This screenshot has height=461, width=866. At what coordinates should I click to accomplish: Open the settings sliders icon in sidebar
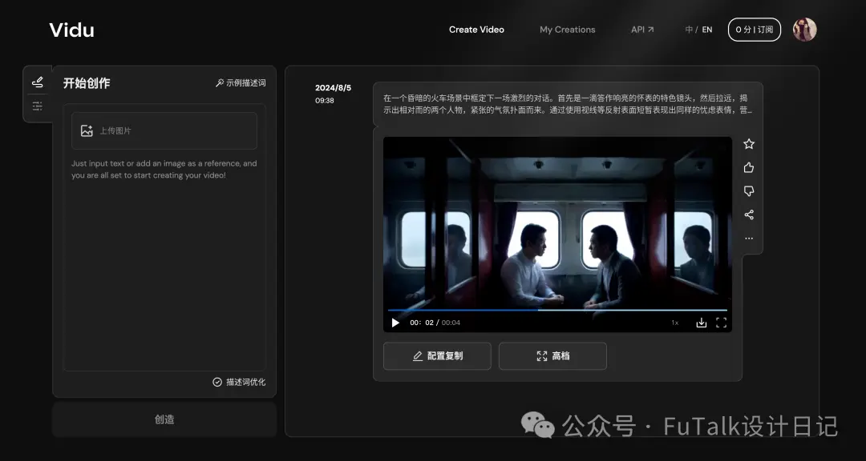(x=38, y=106)
